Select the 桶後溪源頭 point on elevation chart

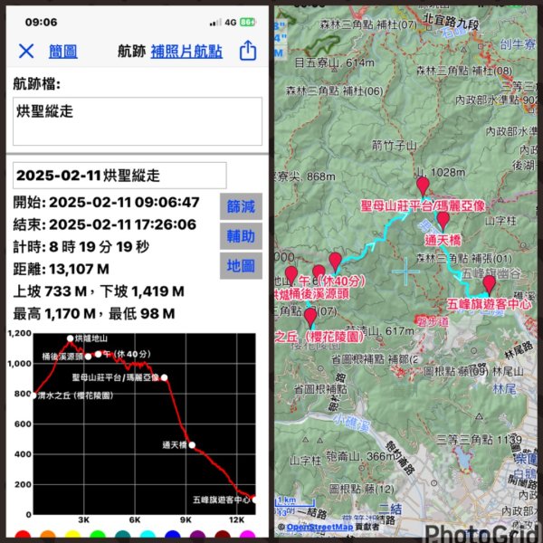pyautogui.click(x=88, y=357)
